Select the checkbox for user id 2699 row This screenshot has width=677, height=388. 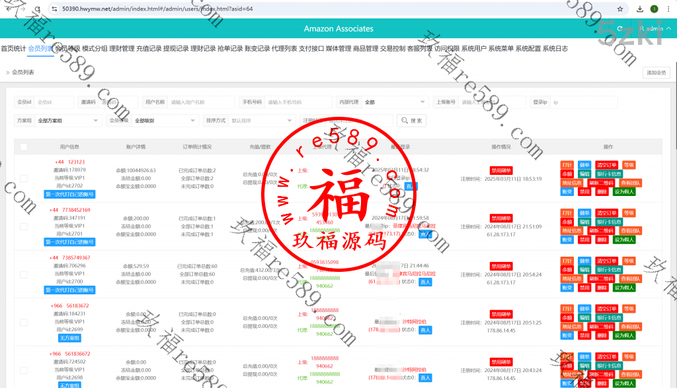[24, 322]
